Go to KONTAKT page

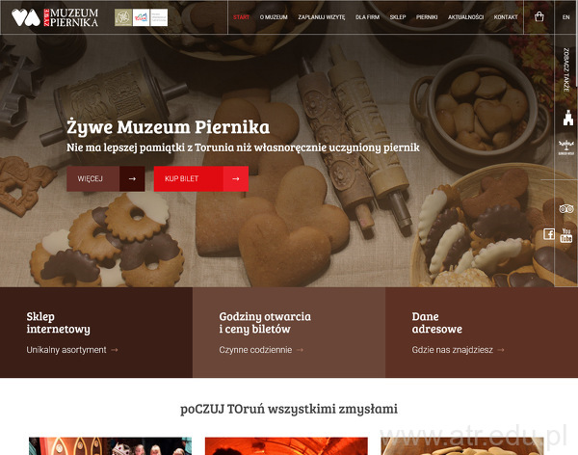(506, 17)
